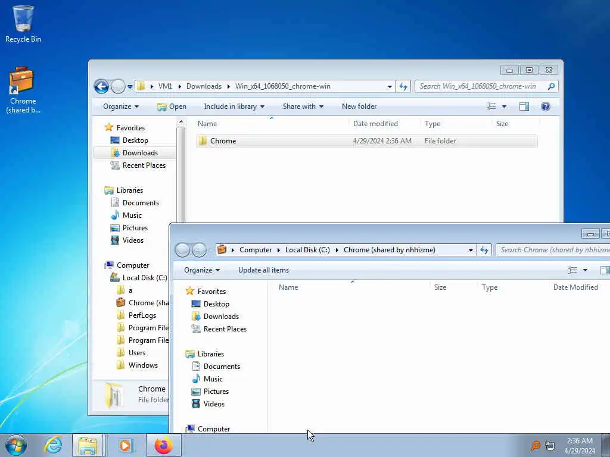This screenshot has height=457, width=610.
Task: Refresh the Win_x64_1068050_chrome-win folder view
Action: pyautogui.click(x=403, y=87)
